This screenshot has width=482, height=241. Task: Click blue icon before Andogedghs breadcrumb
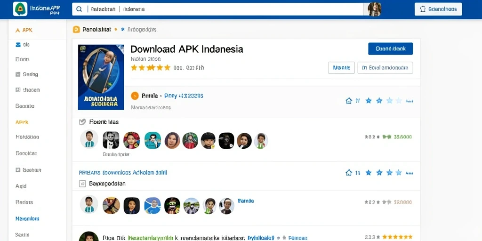(123, 30)
